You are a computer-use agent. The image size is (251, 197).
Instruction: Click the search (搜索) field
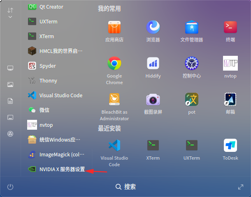125,187
